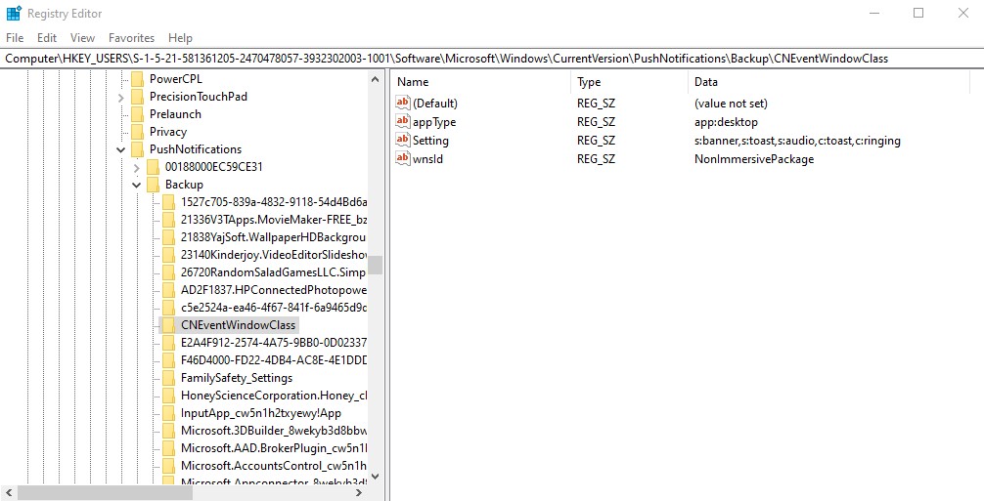Click folder icon of 21838YajSoft.WallpaperHD key
The image size is (984, 501).
169,237
